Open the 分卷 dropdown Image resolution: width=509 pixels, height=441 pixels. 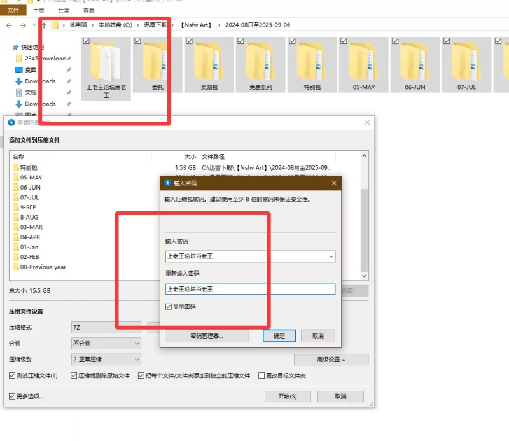[106, 343]
